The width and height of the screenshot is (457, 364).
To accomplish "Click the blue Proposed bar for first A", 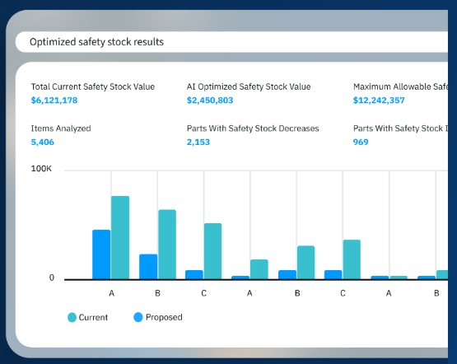I will pos(101,254).
